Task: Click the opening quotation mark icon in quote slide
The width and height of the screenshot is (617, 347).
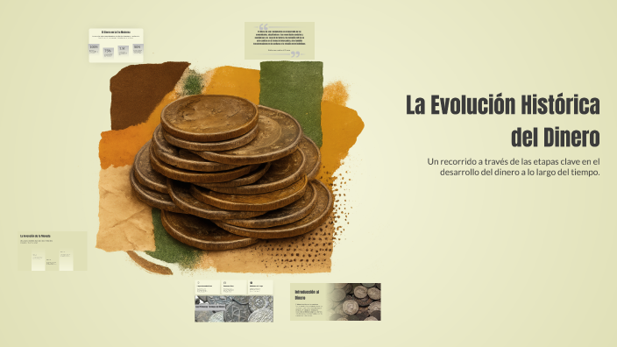Action: (x=264, y=27)
